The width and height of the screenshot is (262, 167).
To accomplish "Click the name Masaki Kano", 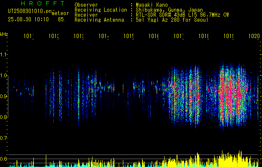I will (152, 5).
